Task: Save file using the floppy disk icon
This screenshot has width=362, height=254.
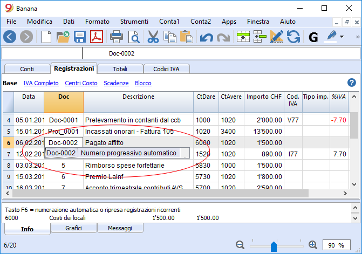Action: [80, 37]
